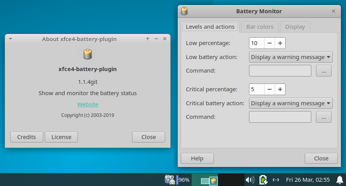Click Battery Monitor title bar battery icon
The width and height of the screenshot is (346, 186).
click(184, 11)
